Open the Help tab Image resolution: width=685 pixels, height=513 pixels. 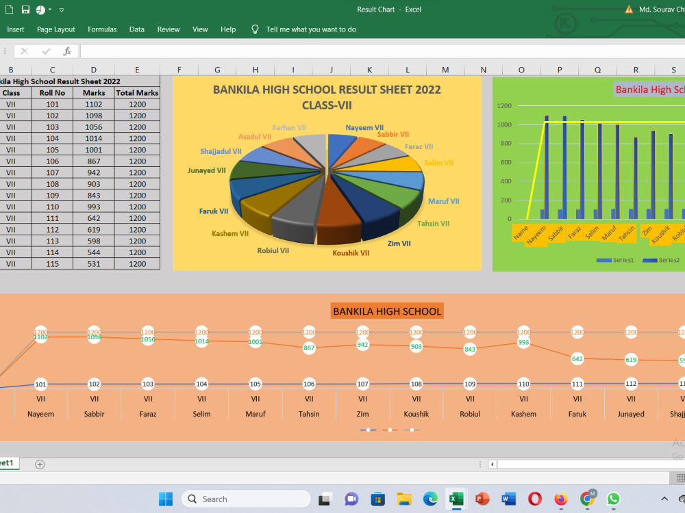tap(228, 29)
